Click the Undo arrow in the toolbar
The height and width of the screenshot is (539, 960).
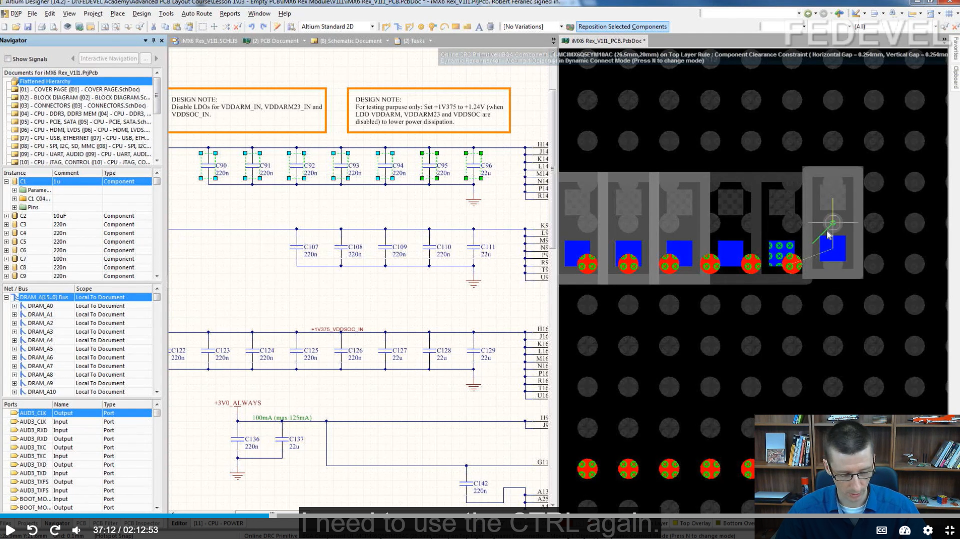[252, 27]
